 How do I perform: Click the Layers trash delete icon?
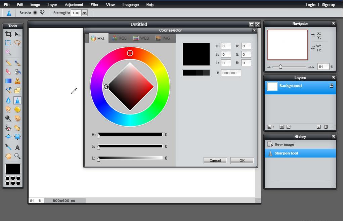point(326,127)
